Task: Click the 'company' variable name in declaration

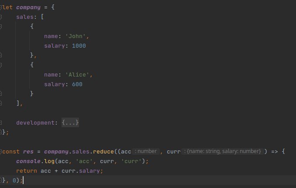Action: click(28, 7)
